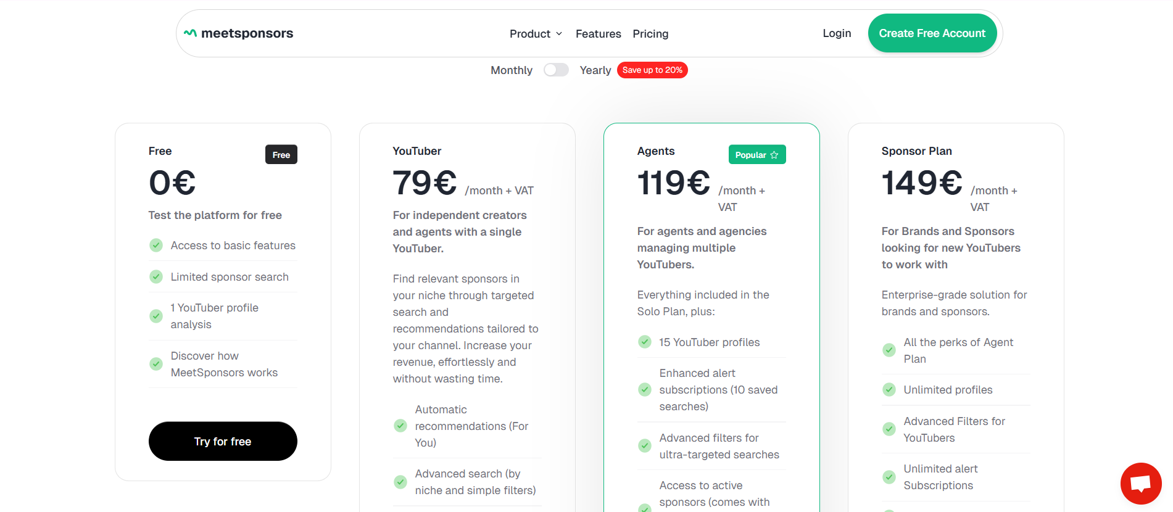The height and width of the screenshot is (512, 1173).
Task: Click the green Popular badge
Action: coord(757,155)
